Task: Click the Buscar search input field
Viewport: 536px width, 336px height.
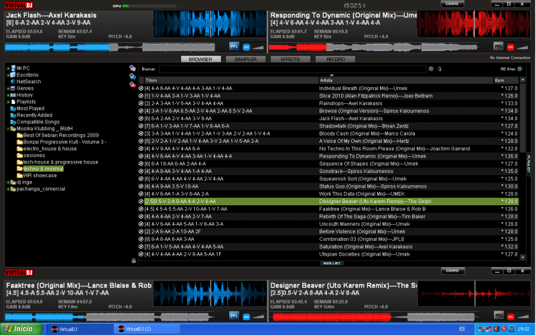Action: 293,69
